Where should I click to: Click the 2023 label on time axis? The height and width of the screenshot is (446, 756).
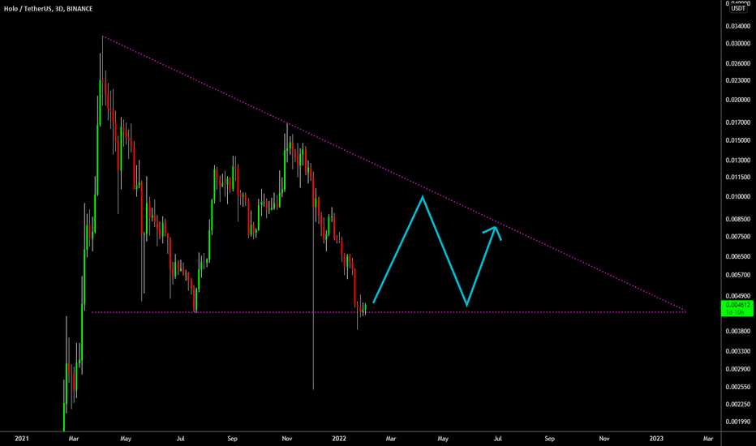pyautogui.click(x=656, y=438)
